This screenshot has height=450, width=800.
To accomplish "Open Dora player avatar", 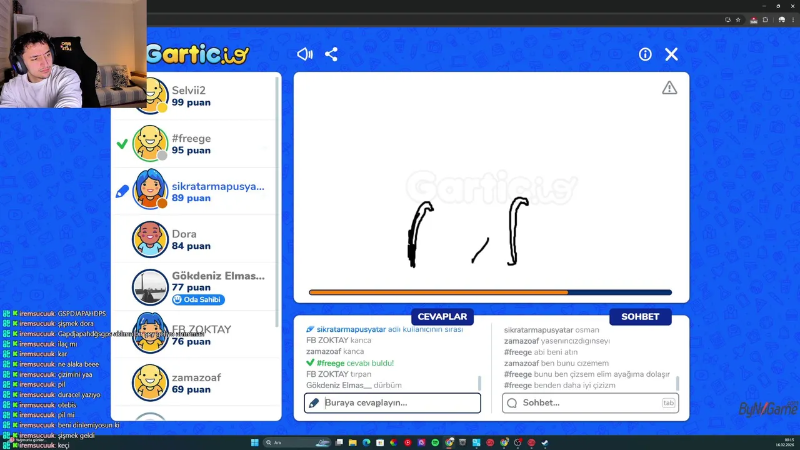I will [151, 239].
